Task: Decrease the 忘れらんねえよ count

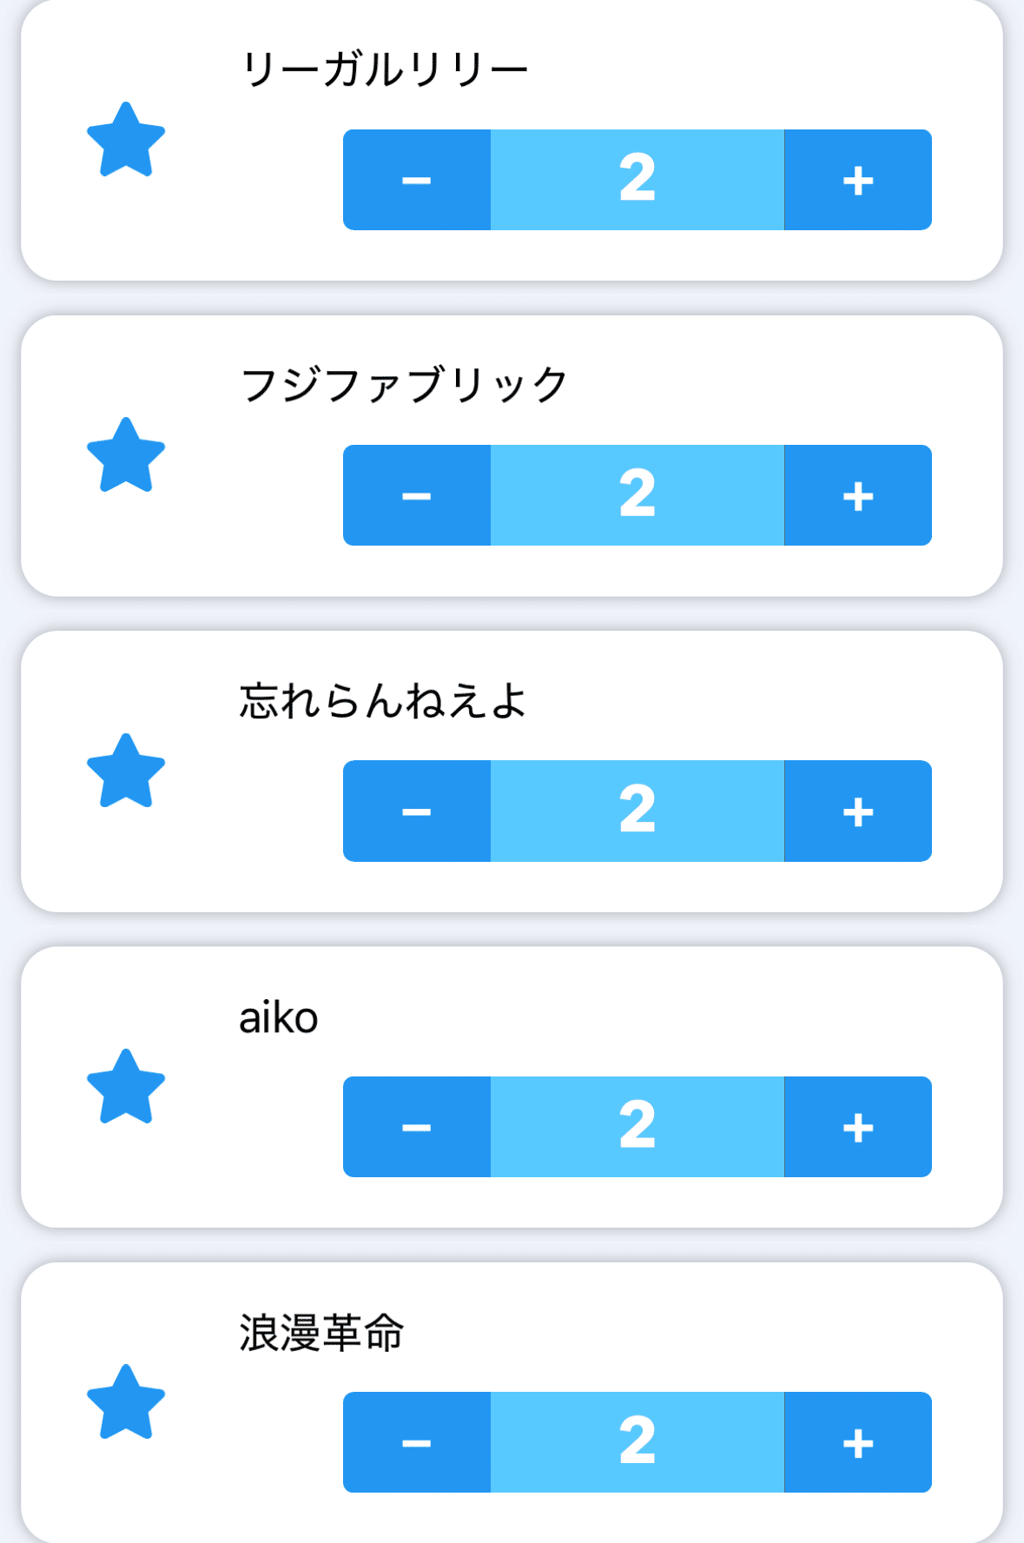Action: pyautogui.click(x=417, y=811)
